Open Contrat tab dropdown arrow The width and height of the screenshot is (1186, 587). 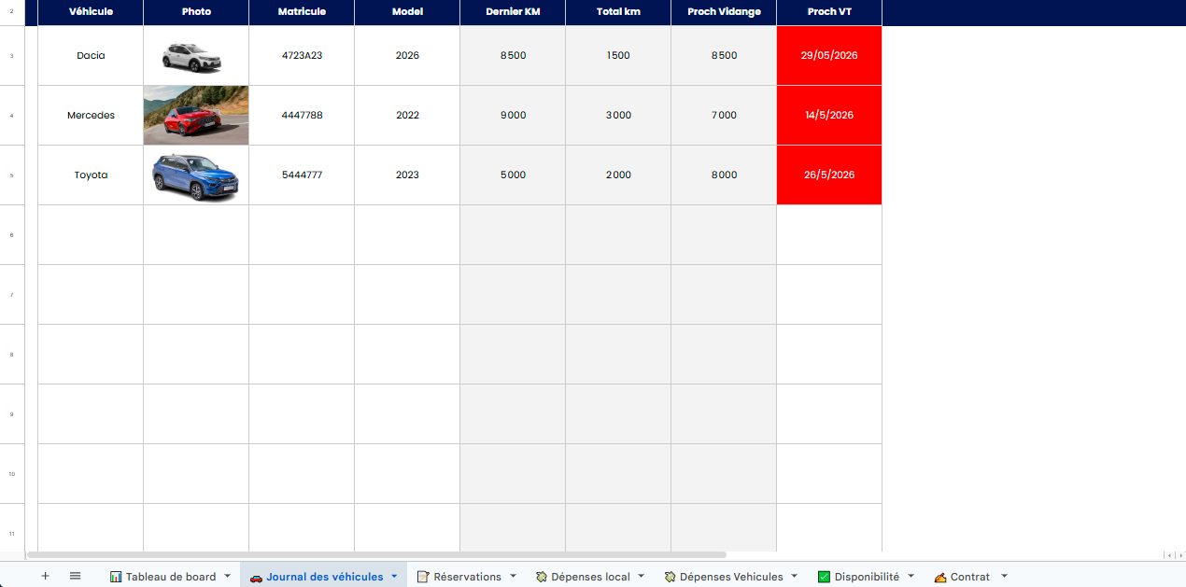(x=1005, y=577)
